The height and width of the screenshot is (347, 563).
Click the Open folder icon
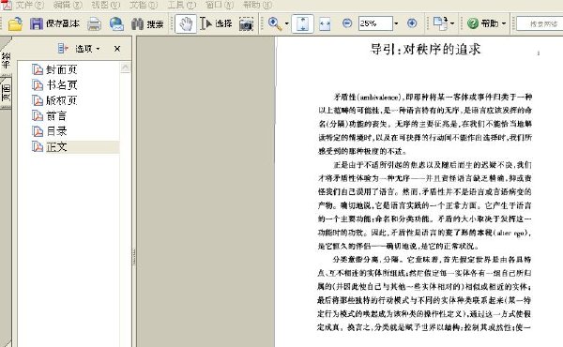click(15, 23)
